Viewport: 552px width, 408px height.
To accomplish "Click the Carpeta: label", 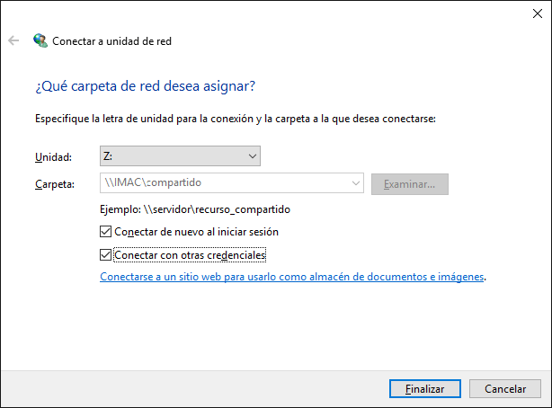I will (x=53, y=184).
